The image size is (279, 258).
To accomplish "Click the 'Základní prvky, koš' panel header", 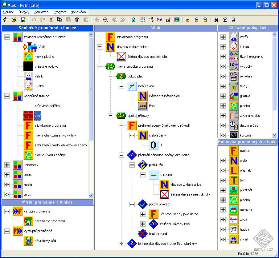I will coord(247,28).
